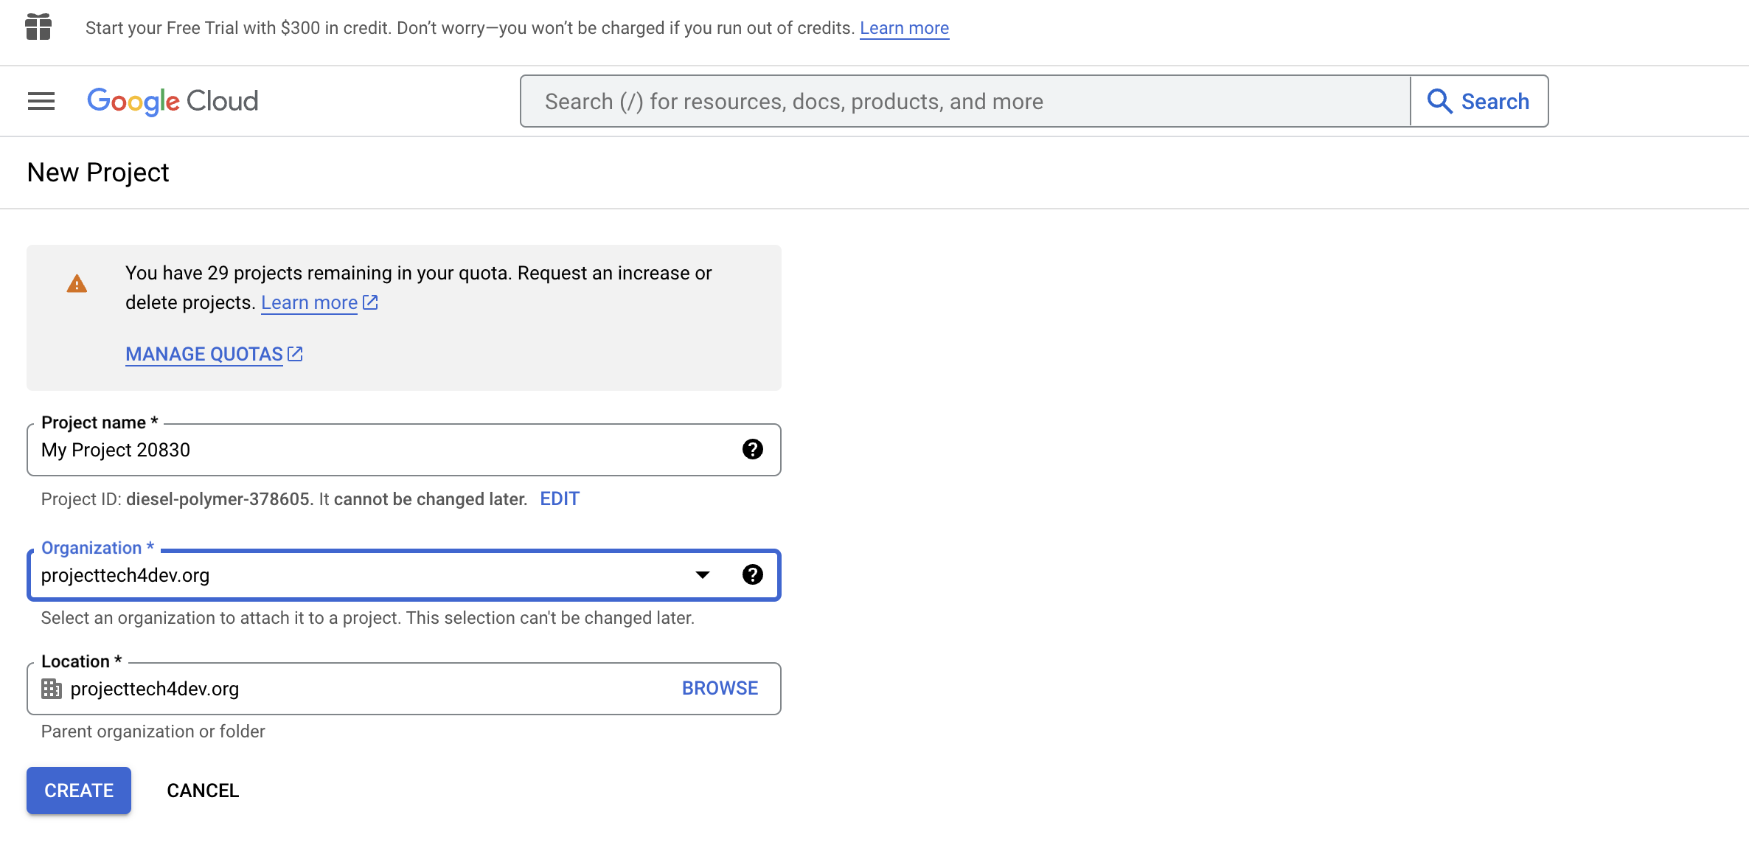1749x848 pixels.
Task: Open the Organization projecttech4dev.org combo box
Action: pos(404,575)
